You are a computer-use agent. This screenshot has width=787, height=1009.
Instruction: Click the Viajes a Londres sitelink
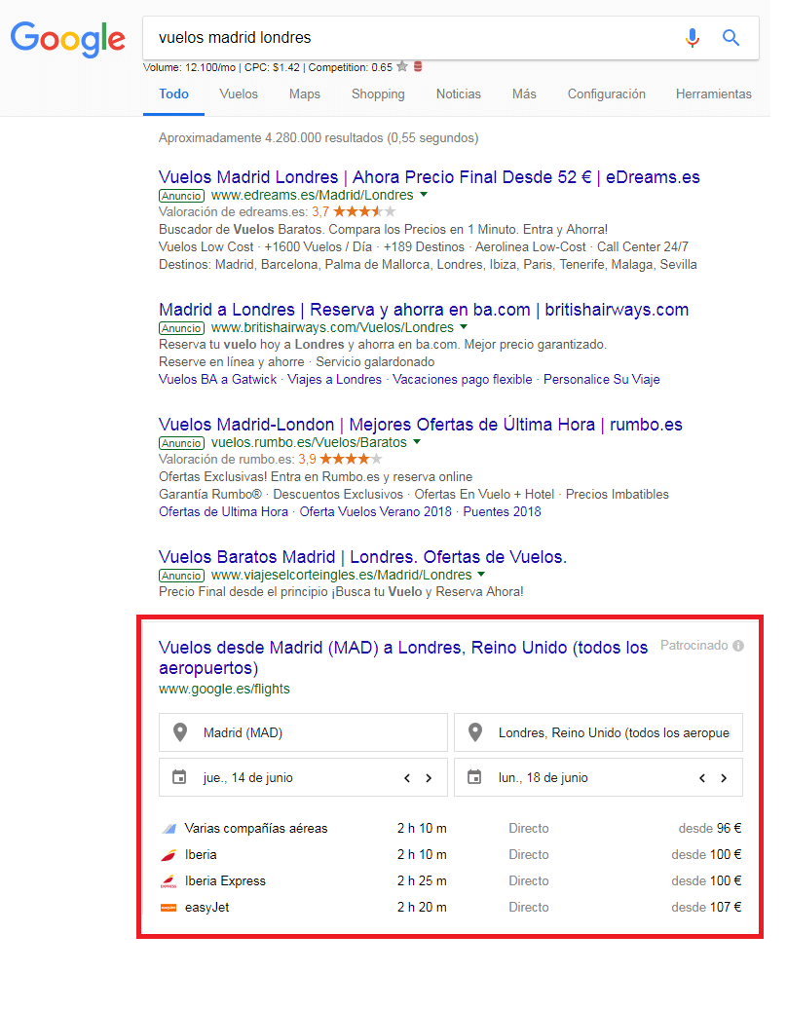(335, 380)
